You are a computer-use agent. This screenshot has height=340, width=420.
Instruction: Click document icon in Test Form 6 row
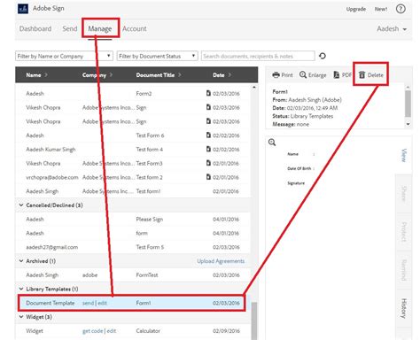[208, 135]
